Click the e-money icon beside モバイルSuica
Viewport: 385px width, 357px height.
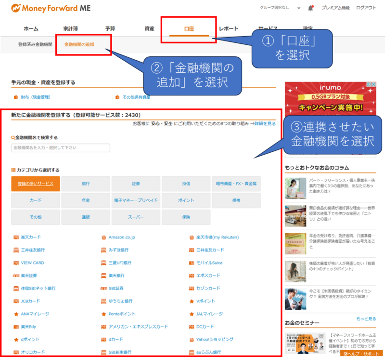tap(192, 263)
